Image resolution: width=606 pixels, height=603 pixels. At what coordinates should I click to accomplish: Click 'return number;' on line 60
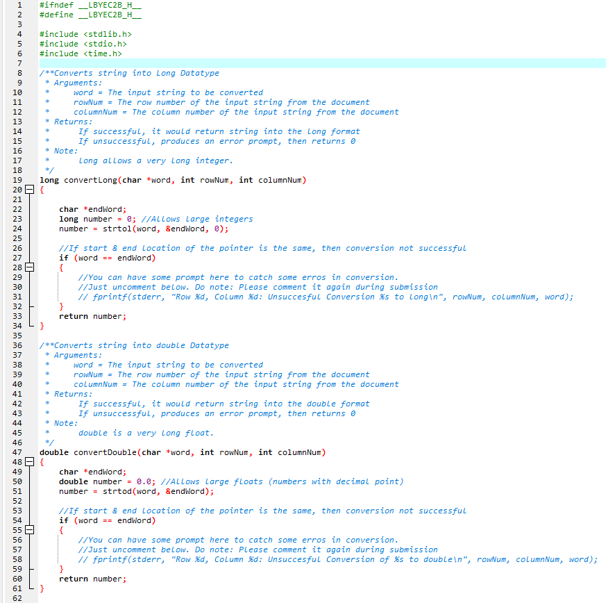pos(93,579)
